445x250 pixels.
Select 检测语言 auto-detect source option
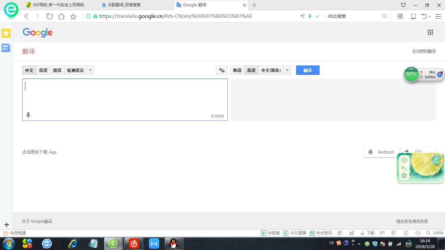click(75, 70)
